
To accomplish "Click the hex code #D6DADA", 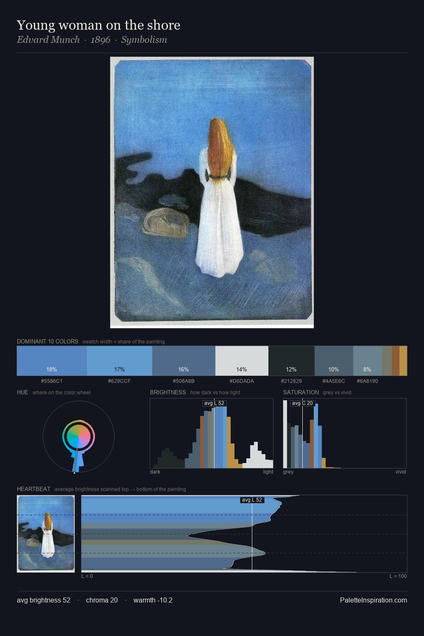I will [x=242, y=381].
